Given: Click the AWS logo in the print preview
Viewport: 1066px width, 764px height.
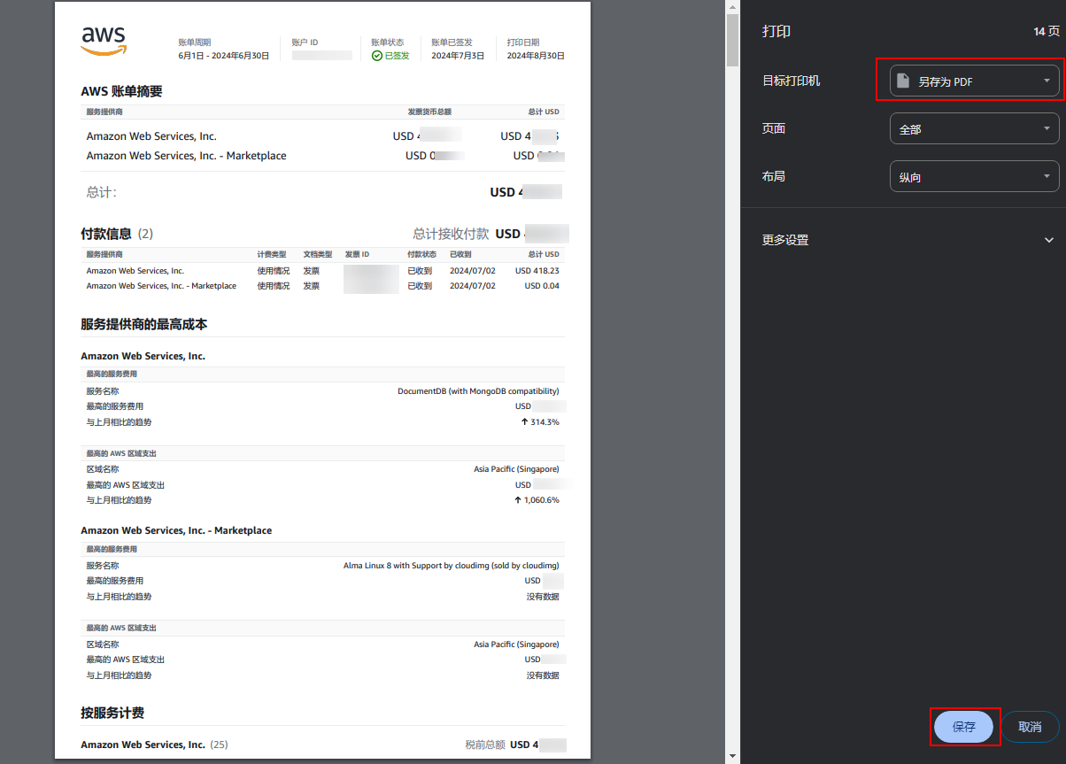Looking at the screenshot, I should click(x=104, y=41).
